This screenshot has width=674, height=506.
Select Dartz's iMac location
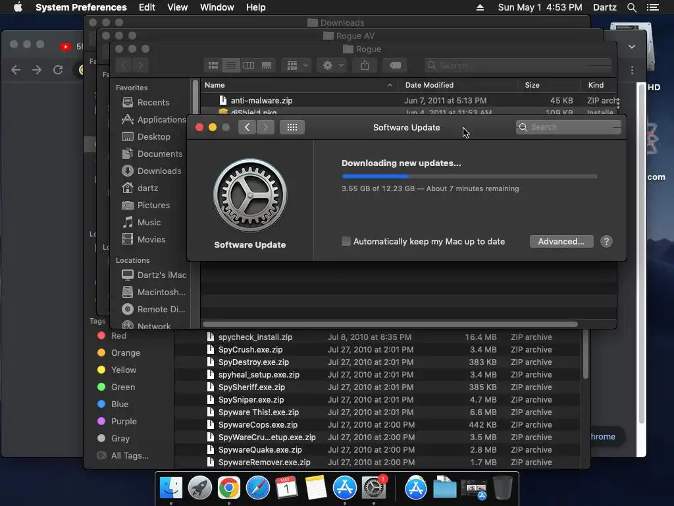click(x=154, y=275)
